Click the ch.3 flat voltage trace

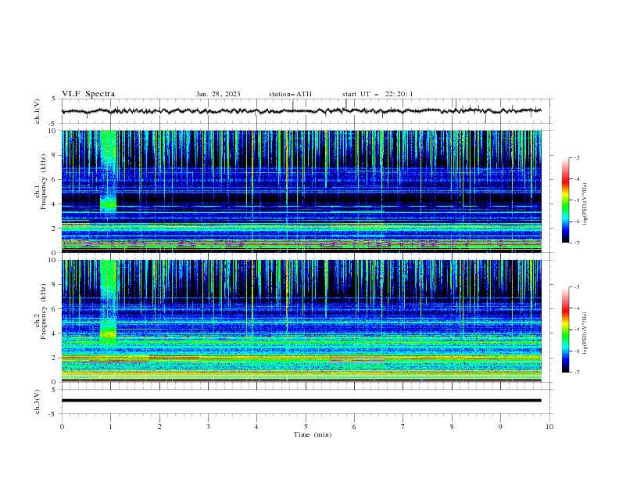[x=301, y=401]
